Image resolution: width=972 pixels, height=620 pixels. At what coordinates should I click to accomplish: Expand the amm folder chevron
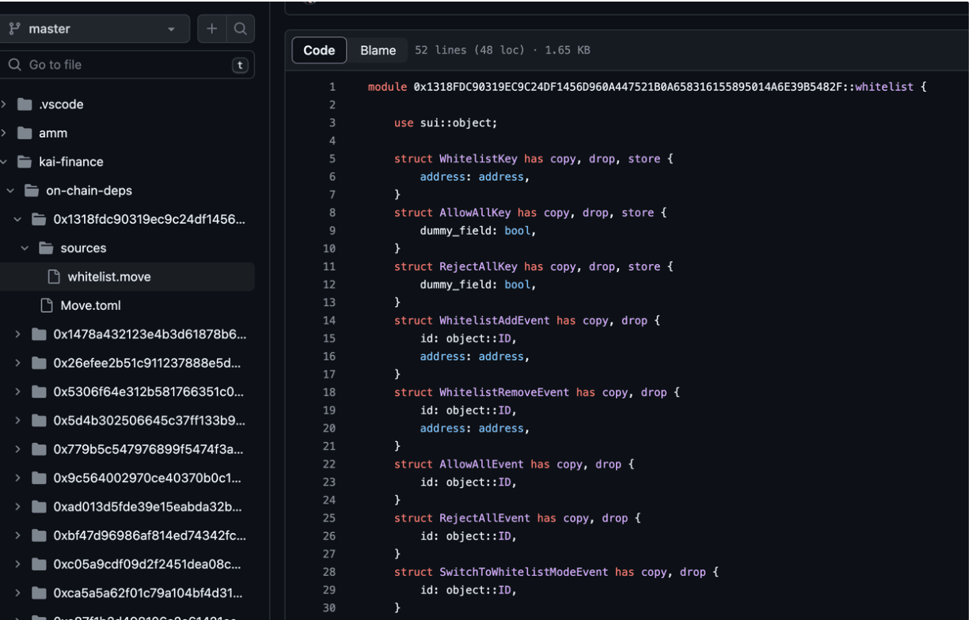click(x=5, y=133)
